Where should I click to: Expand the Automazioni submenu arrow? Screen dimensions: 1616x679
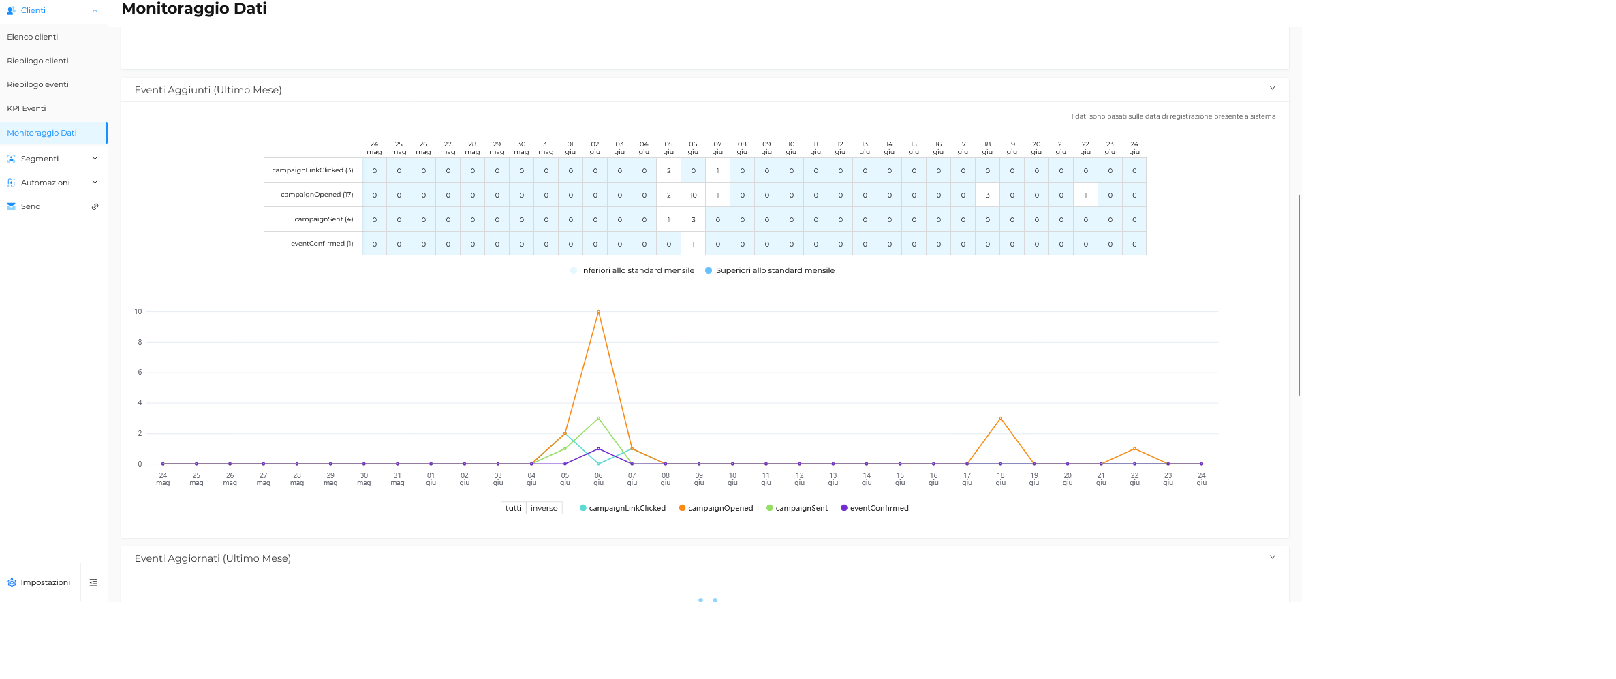click(x=95, y=183)
